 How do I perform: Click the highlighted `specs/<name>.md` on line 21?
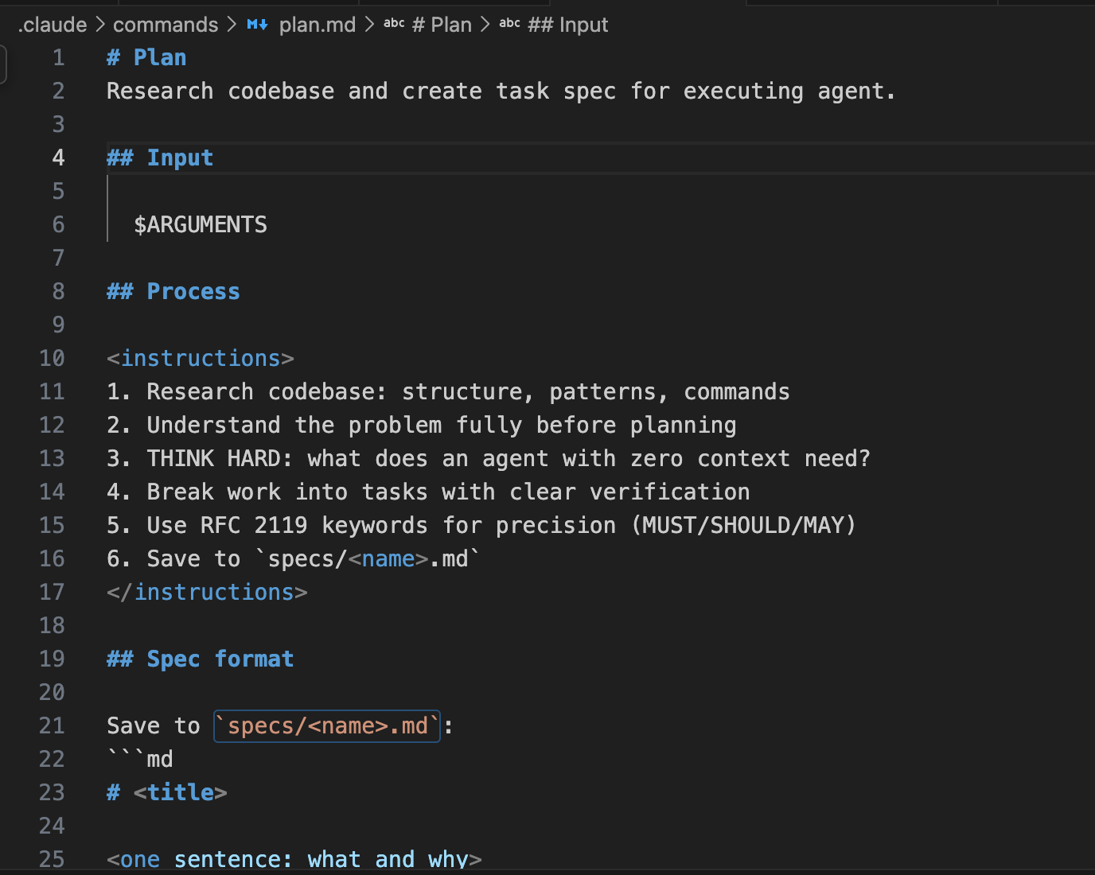327,725
